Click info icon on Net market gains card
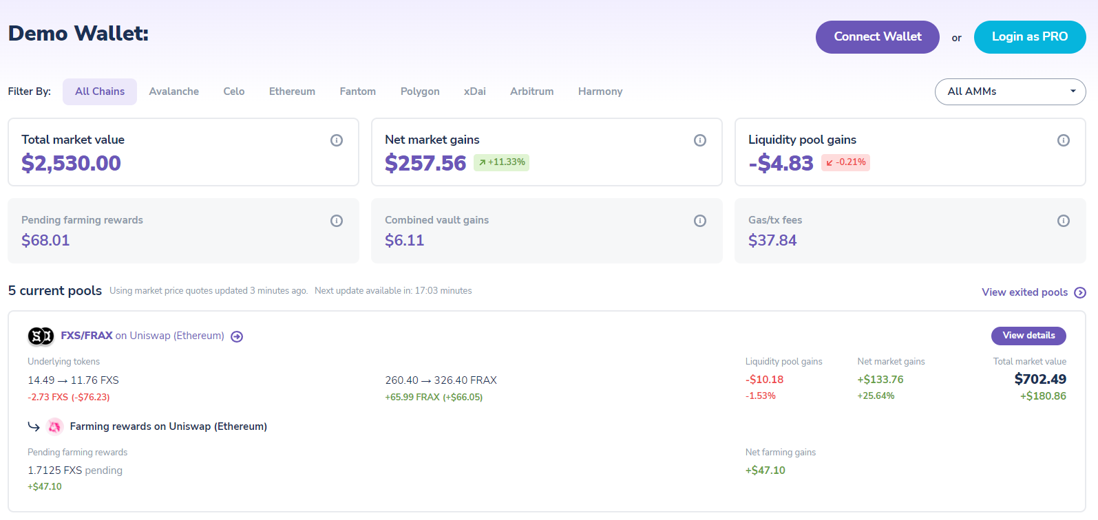The width and height of the screenshot is (1098, 520). point(700,140)
